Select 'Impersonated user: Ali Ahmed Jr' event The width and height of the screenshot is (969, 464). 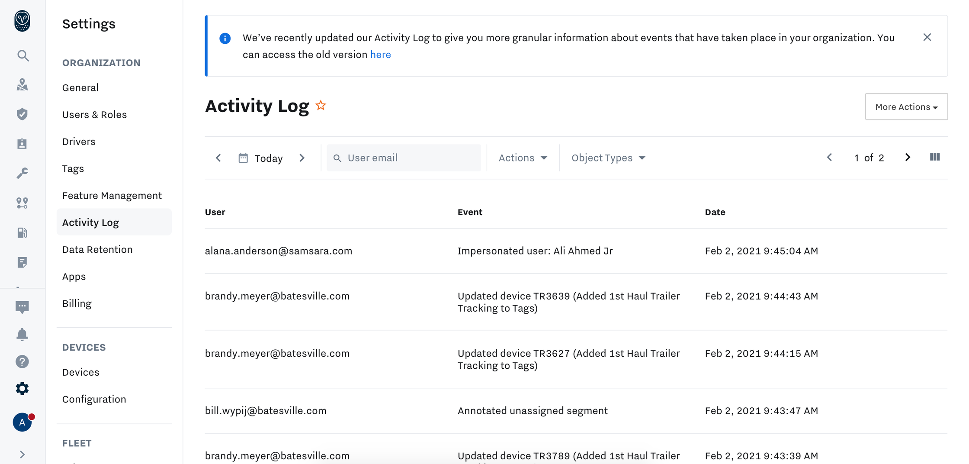pyautogui.click(x=535, y=251)
